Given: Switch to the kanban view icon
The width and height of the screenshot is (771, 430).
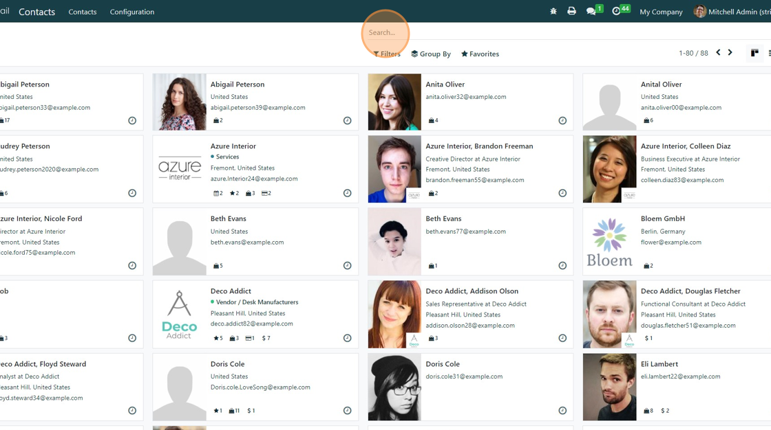Looking at the screenshot, I should pyautogui.click(x=754, y=53).
